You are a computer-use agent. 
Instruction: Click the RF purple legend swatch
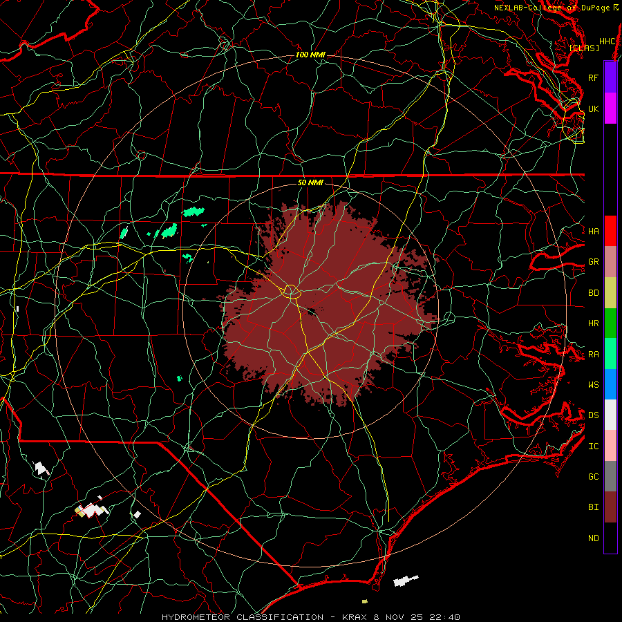coord(610,77)
